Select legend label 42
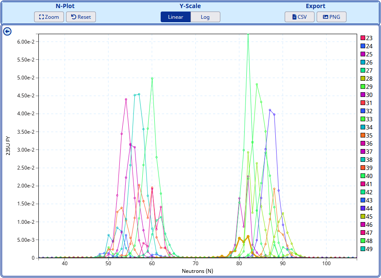Screen dimensions: 381x278 pyautogui.click(x=369, y=192)
